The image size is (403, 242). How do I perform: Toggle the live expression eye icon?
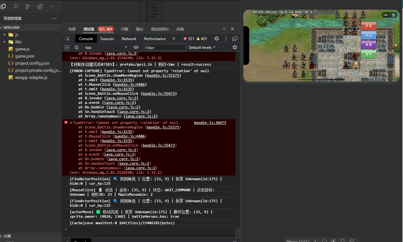pos(136,47)
